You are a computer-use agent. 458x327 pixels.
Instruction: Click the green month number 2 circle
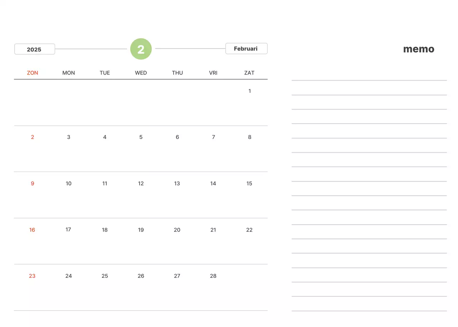point(141,49)
